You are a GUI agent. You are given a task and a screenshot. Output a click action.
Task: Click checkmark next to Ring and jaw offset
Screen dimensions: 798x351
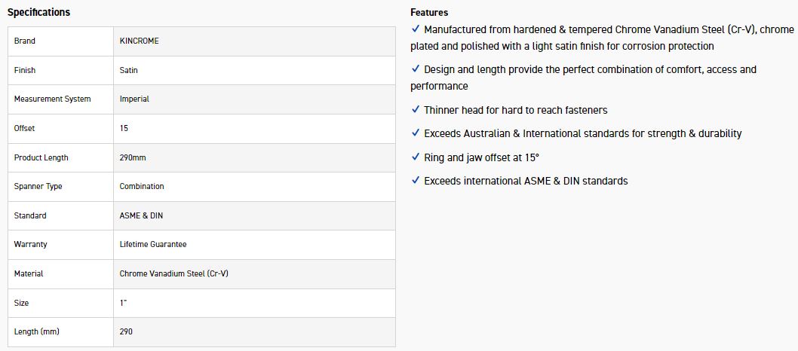pos(416,157)
